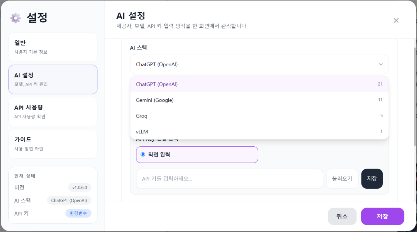417x232 pixels.
Task: Click the v1.0.6.0 version badge
Action: [80, 187]
